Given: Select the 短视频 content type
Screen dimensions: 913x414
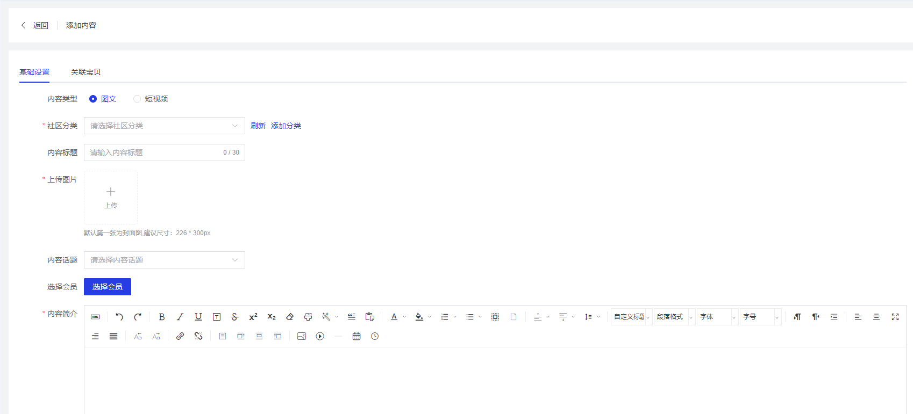Looking at the screenshot, I should (x=137, y=99).
